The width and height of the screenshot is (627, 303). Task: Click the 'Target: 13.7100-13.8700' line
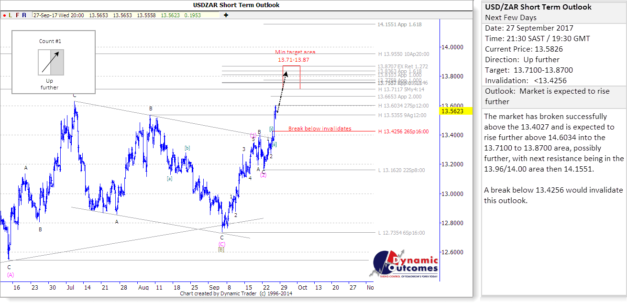[x=528, y=70]
